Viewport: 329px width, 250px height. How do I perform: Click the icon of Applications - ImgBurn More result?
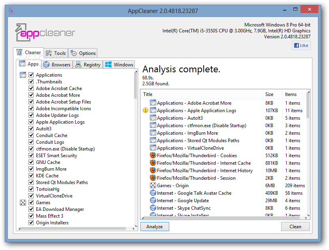click(x=153, y=133)
